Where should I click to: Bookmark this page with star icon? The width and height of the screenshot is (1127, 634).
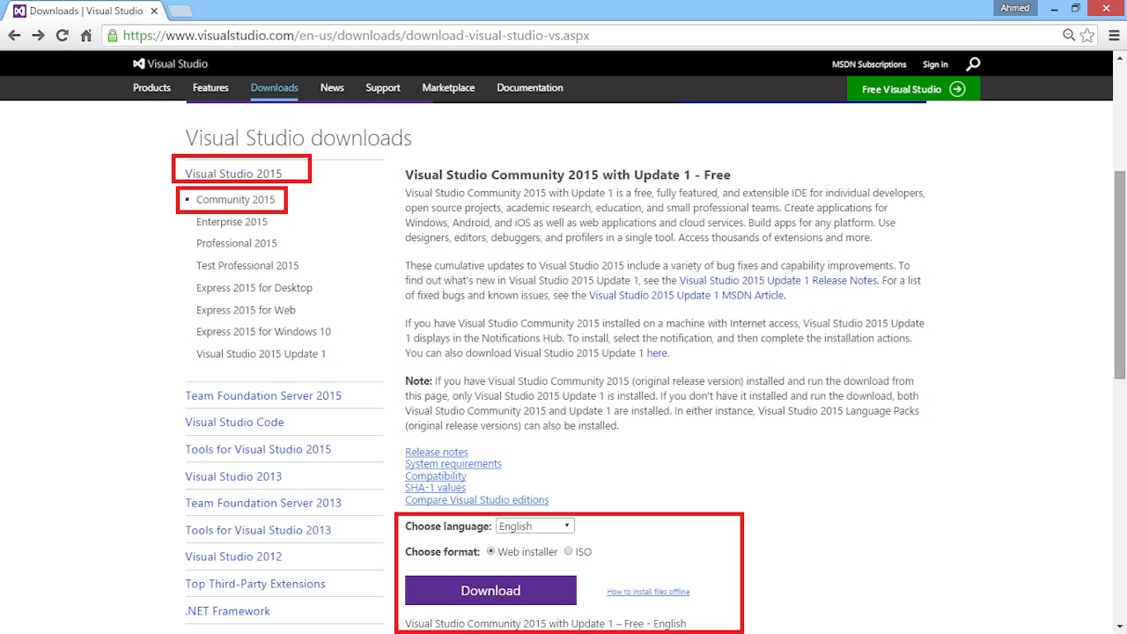pos(1087,36)
